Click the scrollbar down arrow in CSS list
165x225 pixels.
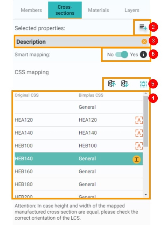coord(146,194)
